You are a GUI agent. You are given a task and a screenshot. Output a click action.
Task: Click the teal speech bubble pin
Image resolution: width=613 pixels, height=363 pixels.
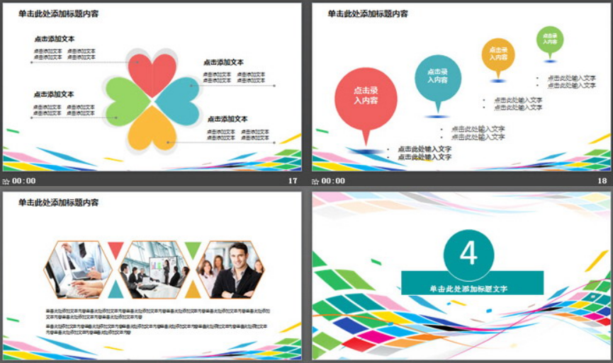[x=437, y=78]
